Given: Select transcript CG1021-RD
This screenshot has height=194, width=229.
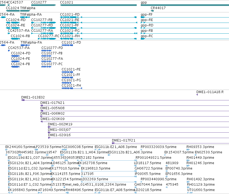Looking at the screenshot, I should tap(70, 15).
